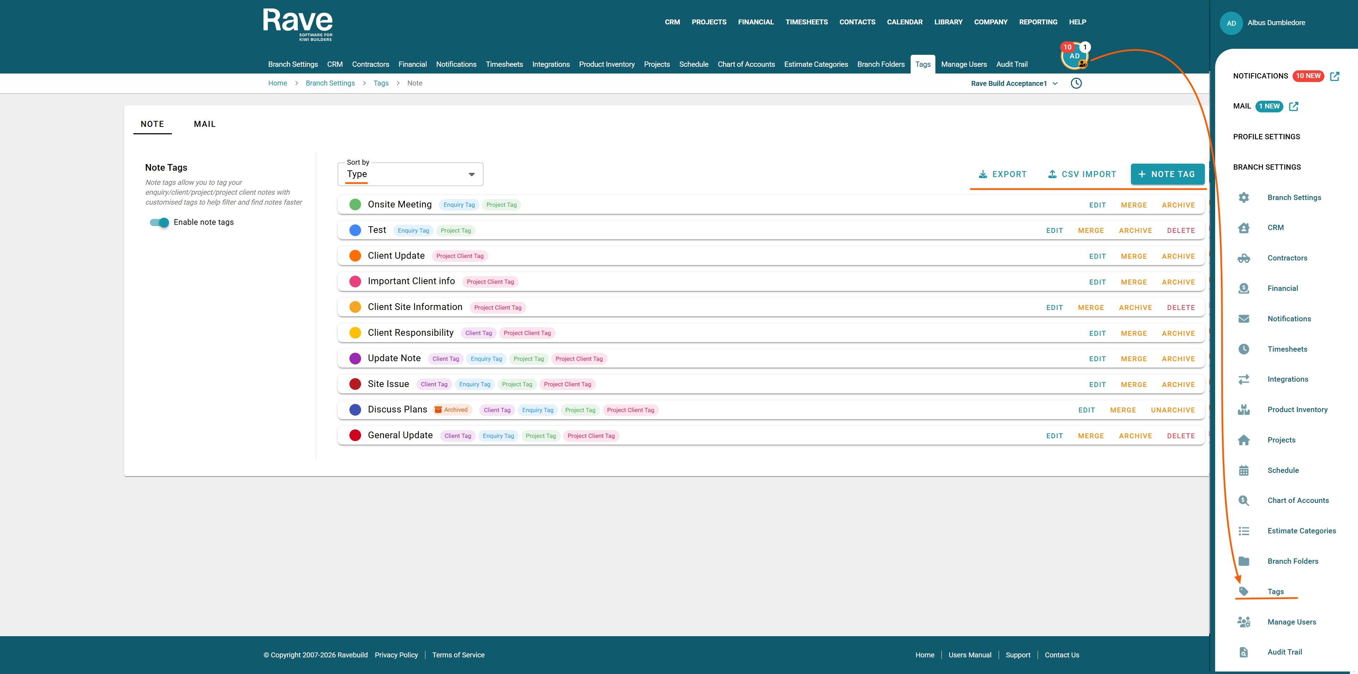Open notifications external link icon
The image size is (1358, 674).
pyautogui.click(x=1335, y=76)
